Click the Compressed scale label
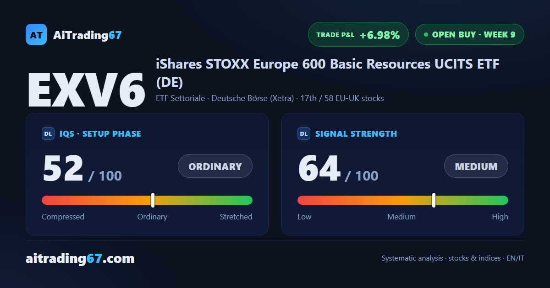Viewport: 550px width, 288px height. [x=63, y=217]
